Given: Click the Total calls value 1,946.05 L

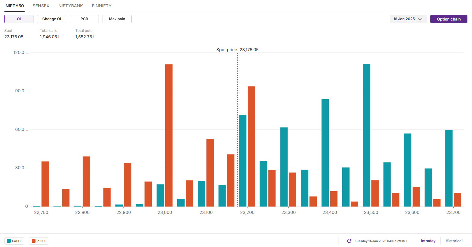Looking at the screenshot, I should (50, 37).
